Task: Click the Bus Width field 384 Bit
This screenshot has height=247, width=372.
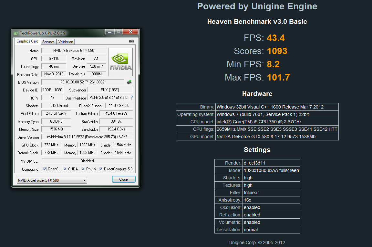Action: pyautogui.click(x=116, y=121)
